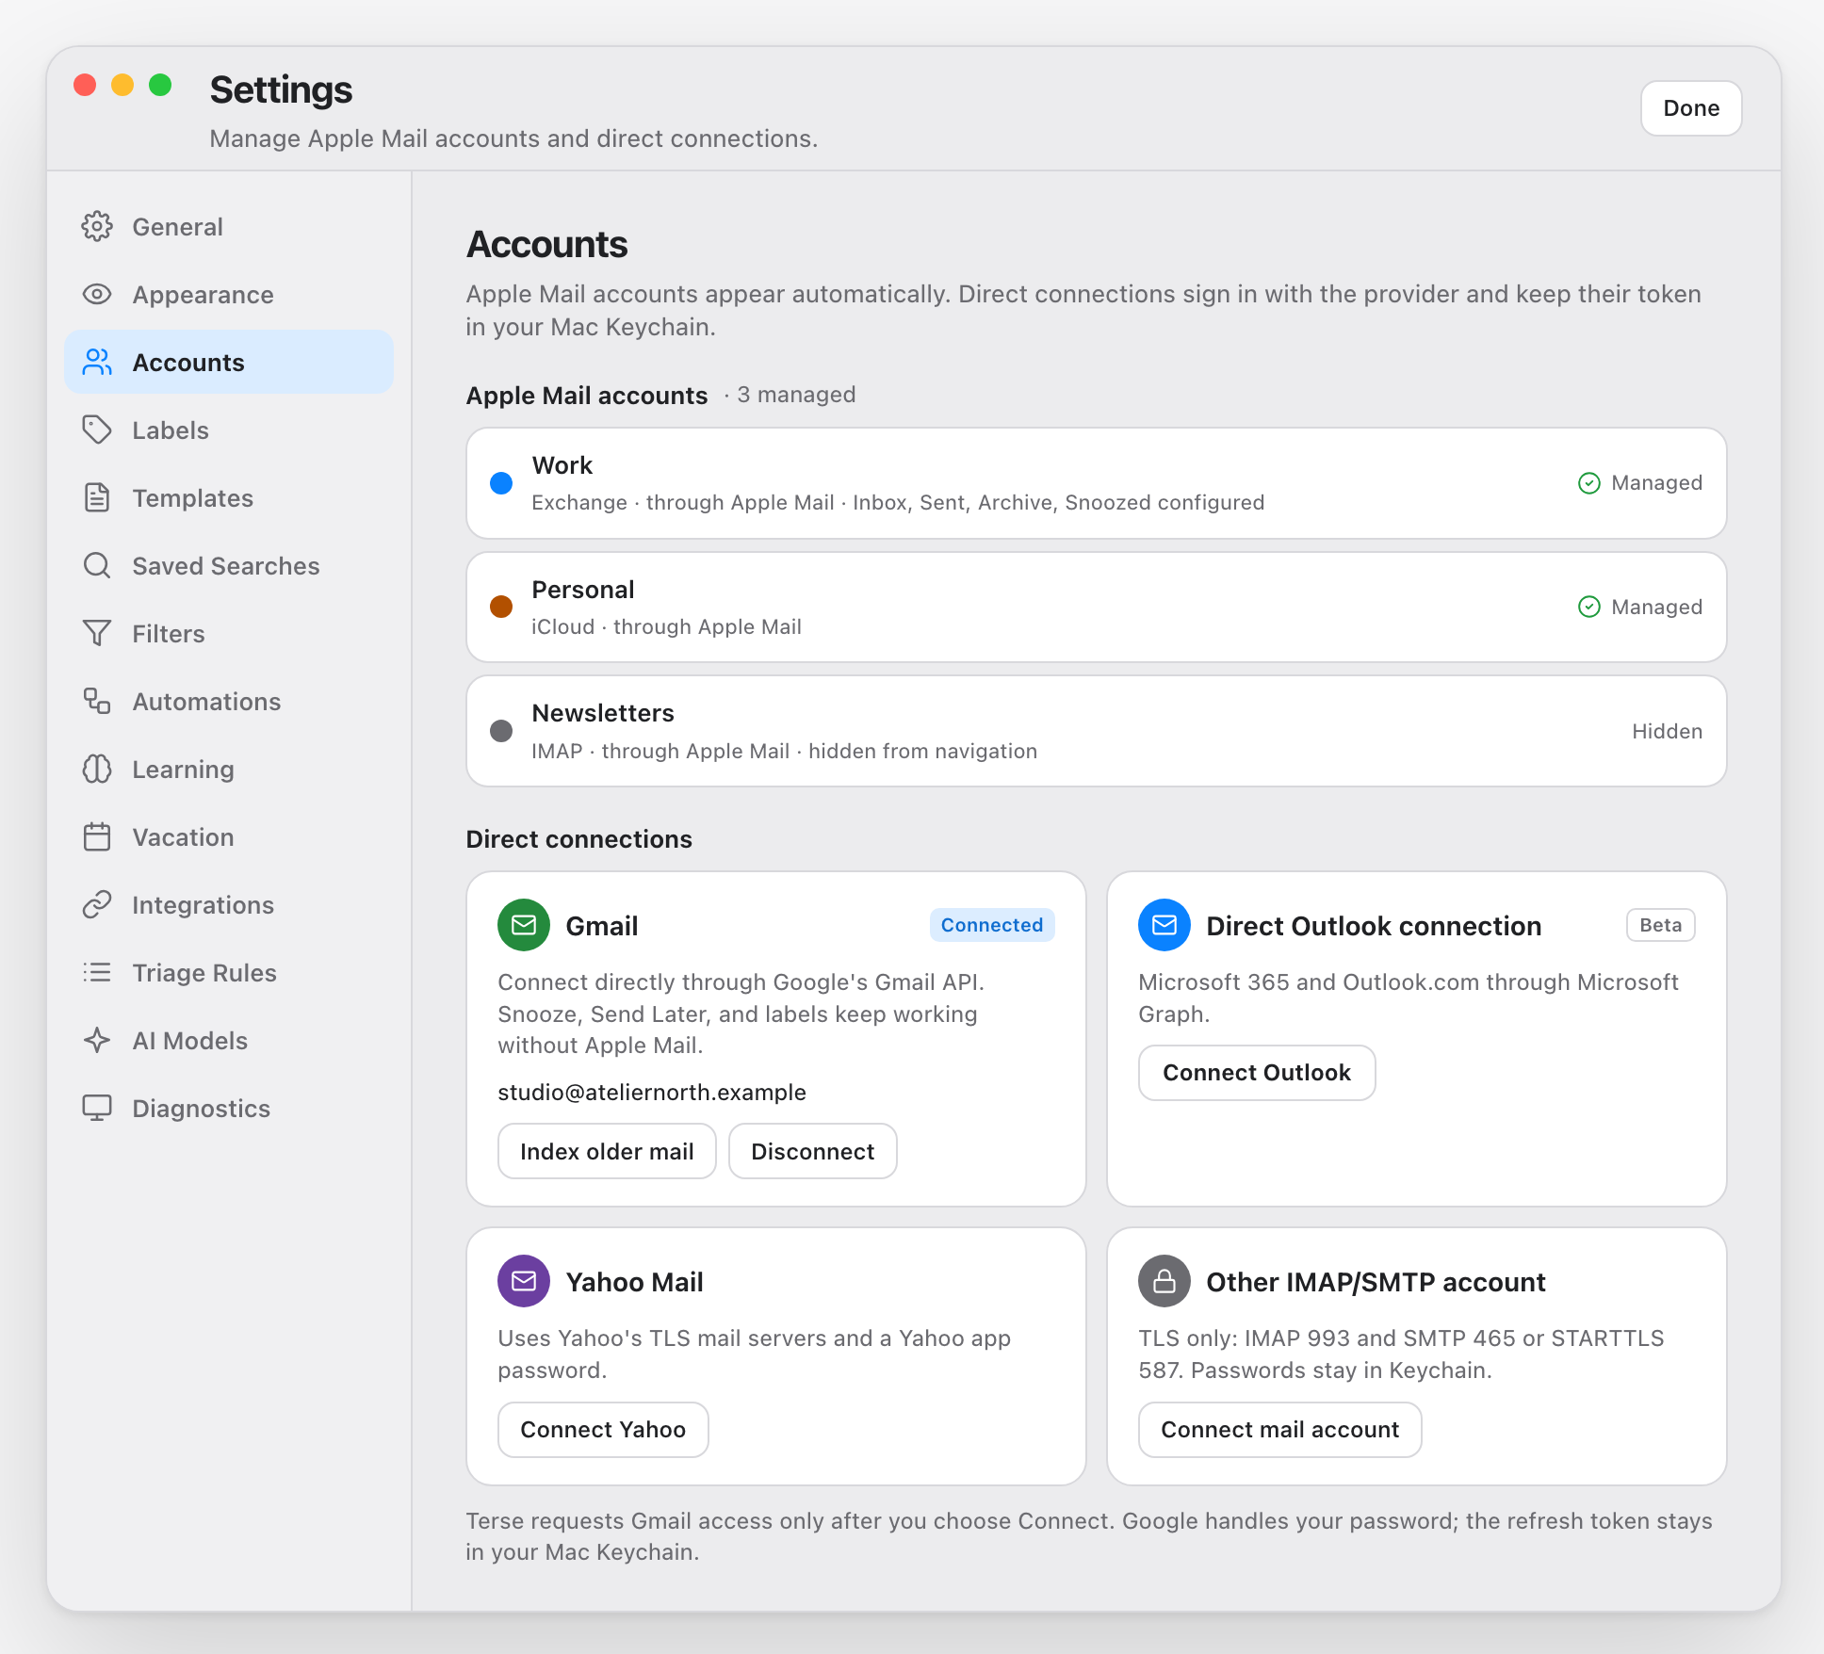Click the Templates document icon
The height and width of the screenshot is (1654, 1824).
point(97,498)
